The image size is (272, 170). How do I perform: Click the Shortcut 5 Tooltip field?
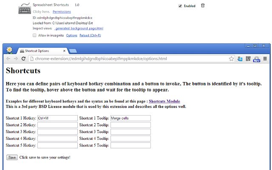tap(130, 145)
